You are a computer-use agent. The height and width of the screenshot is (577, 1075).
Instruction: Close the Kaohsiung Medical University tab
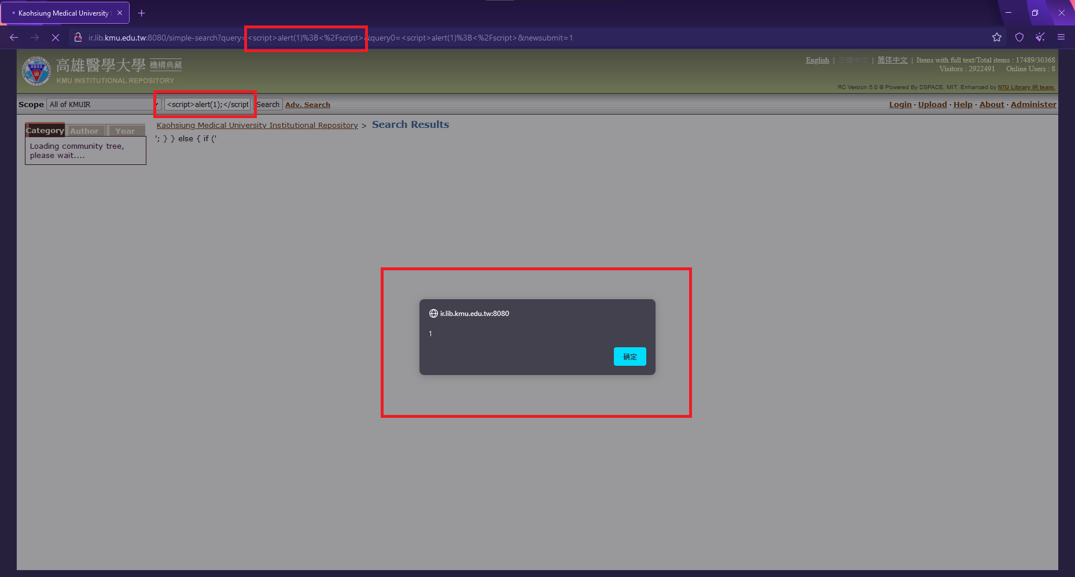[120, 13]
